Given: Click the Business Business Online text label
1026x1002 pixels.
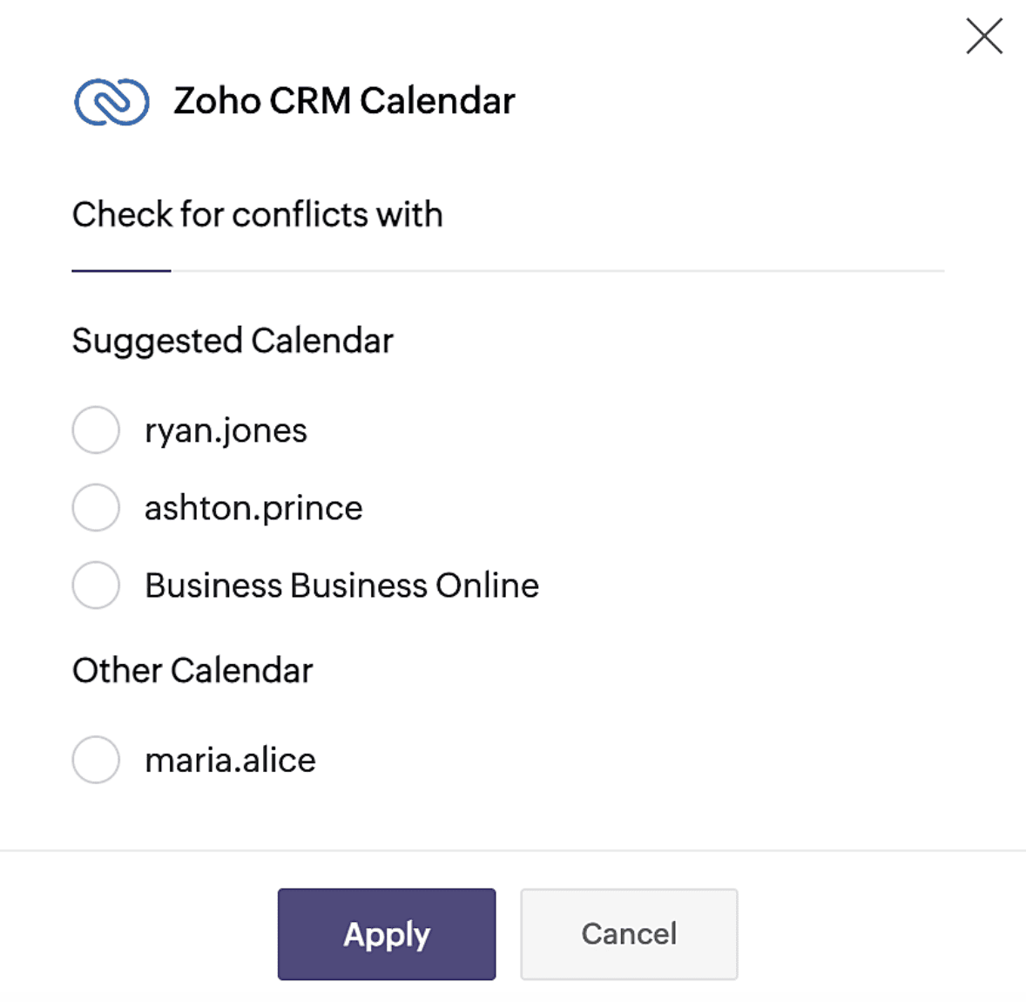Looking at the screenshot, I should pyautogui.click(x=342, y=586).
